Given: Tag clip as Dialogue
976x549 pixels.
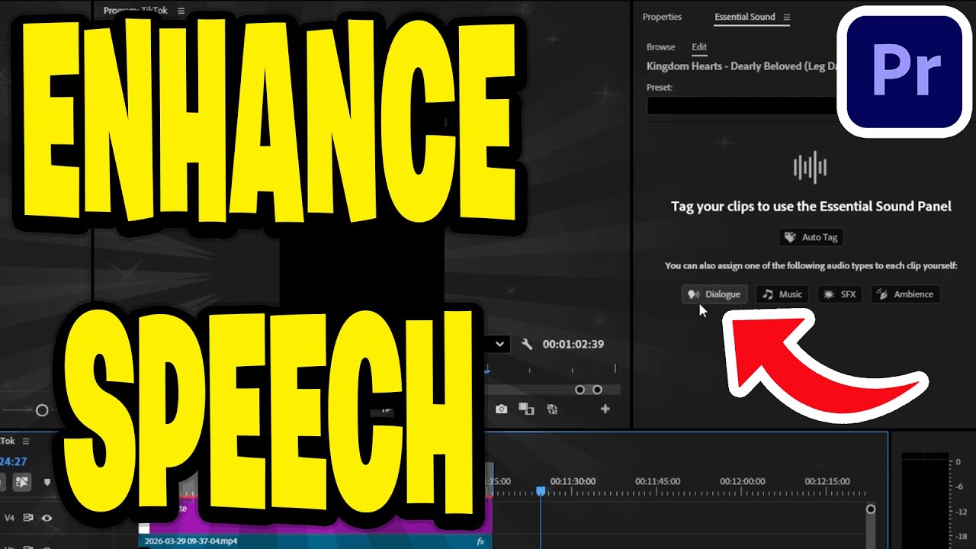Looking at the screenshot, I should 714,294.
